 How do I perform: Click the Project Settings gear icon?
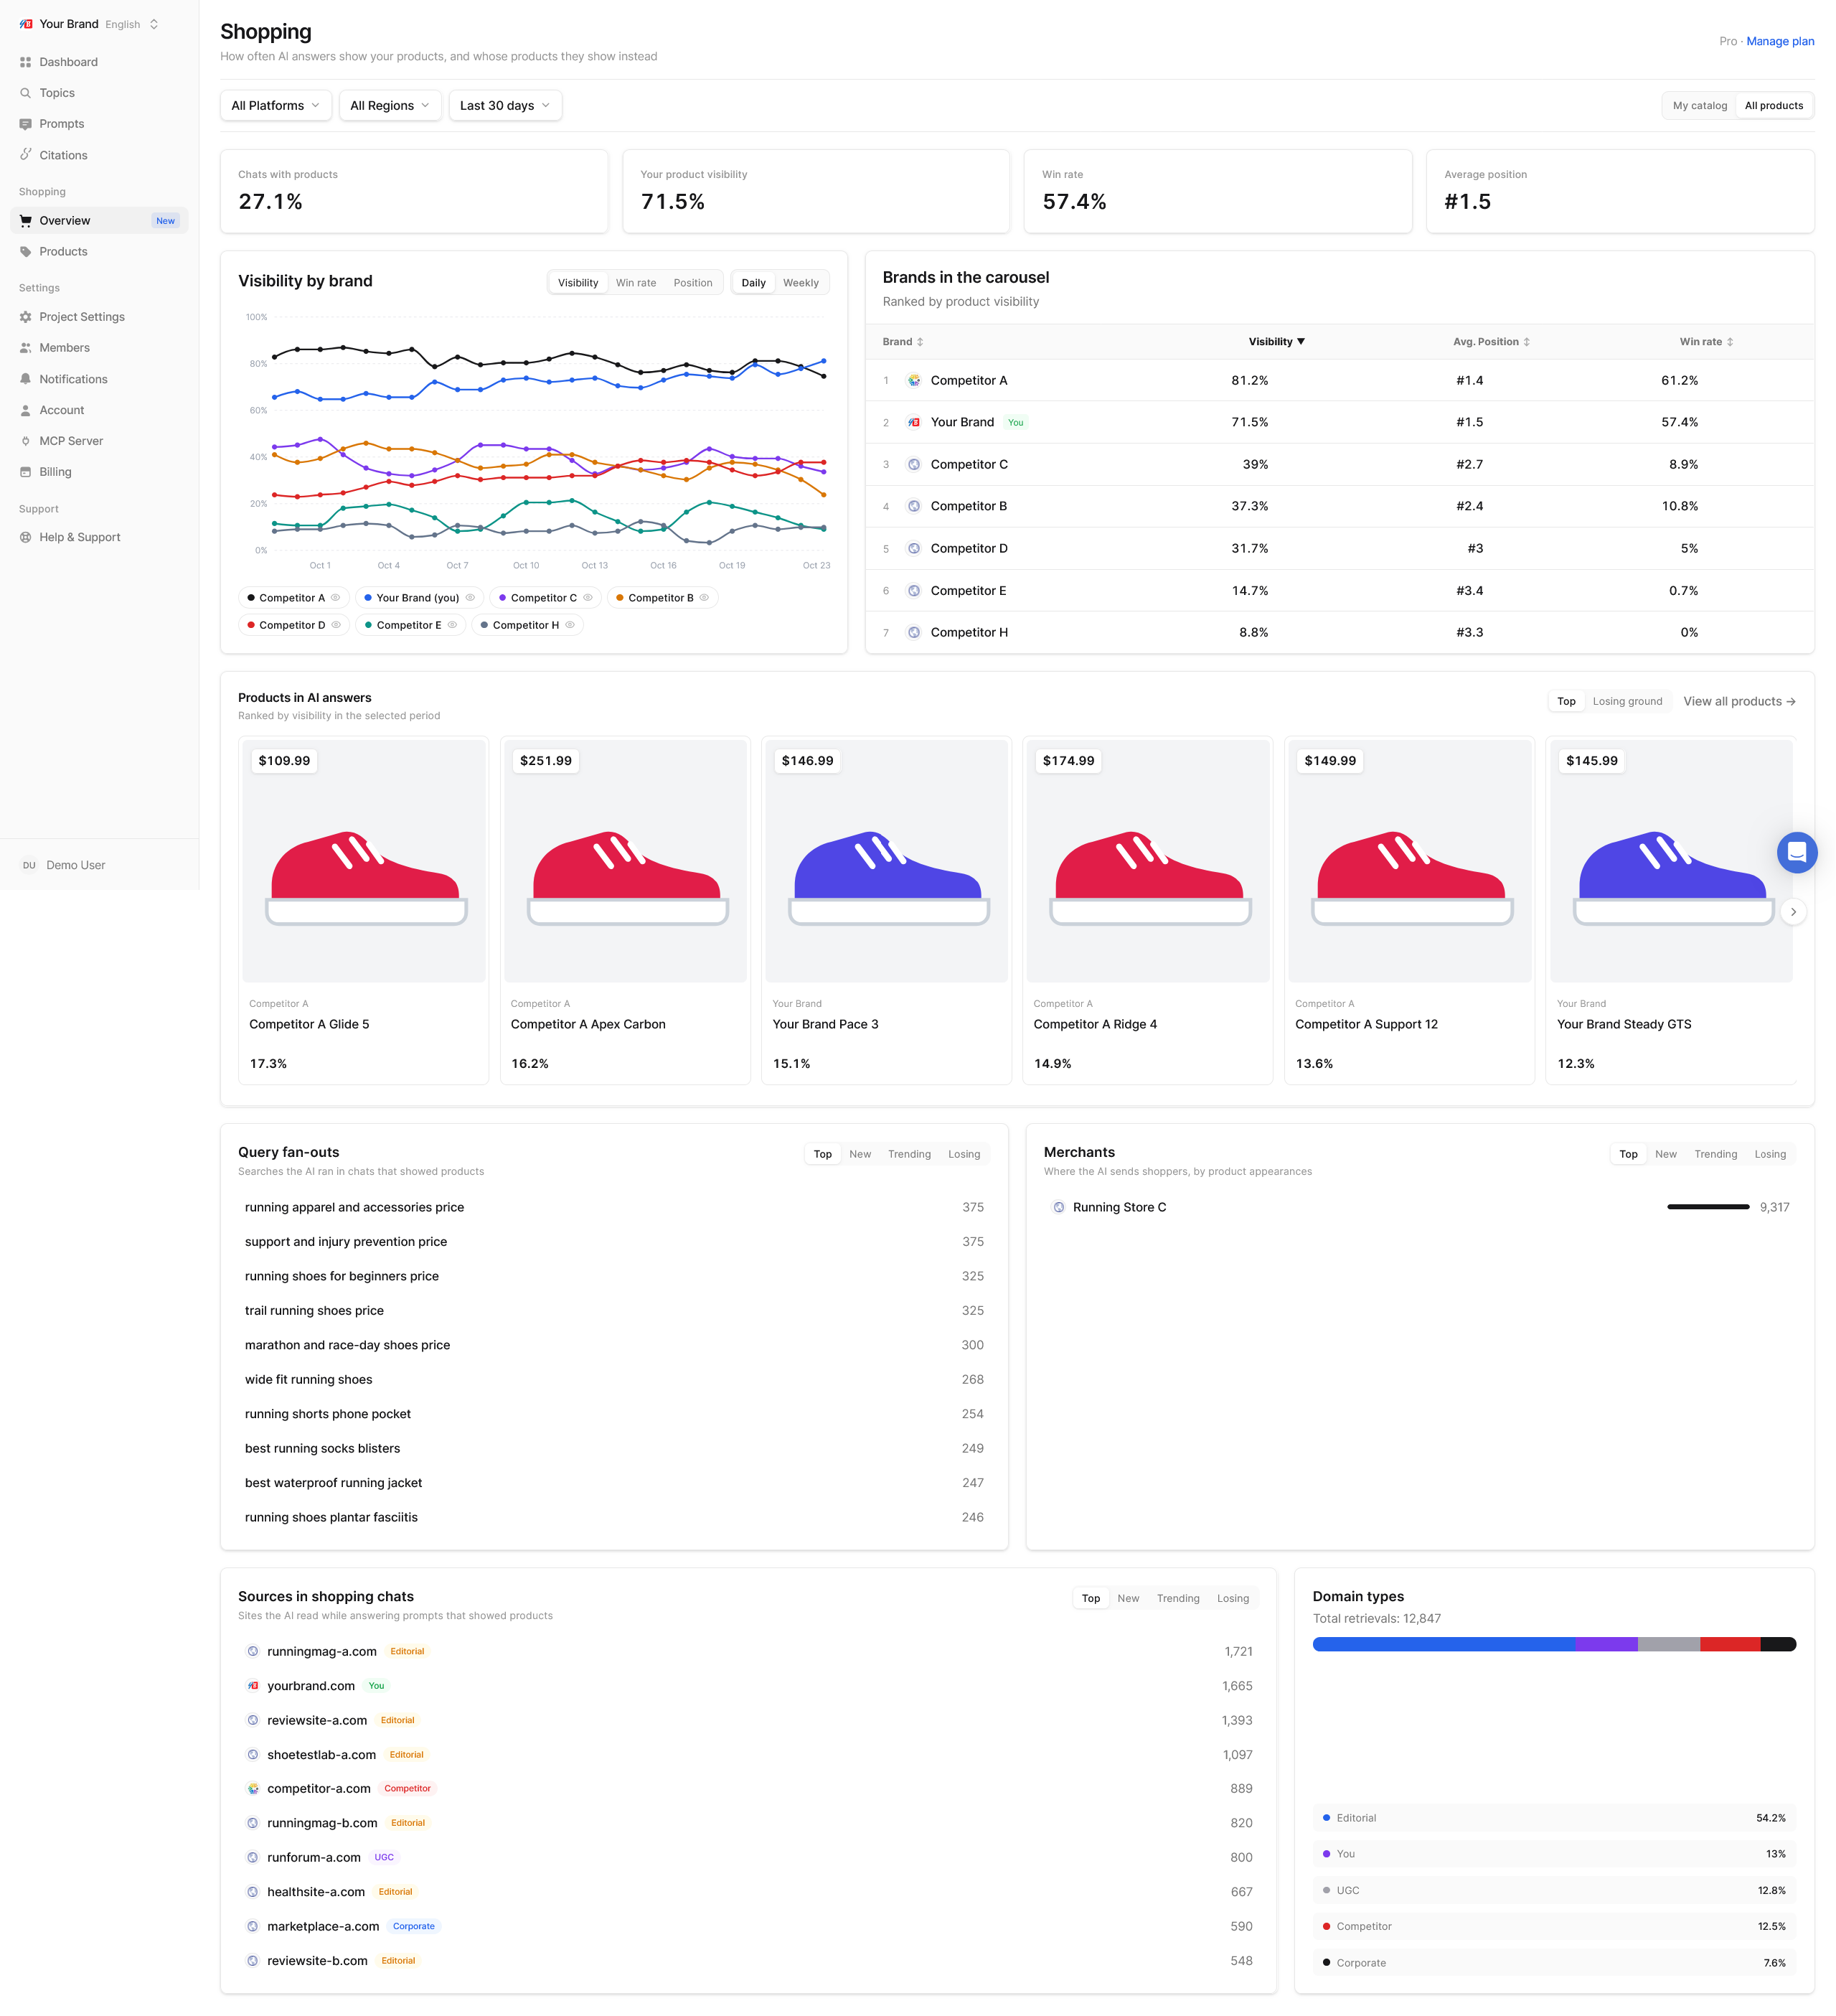pos(26,317)
